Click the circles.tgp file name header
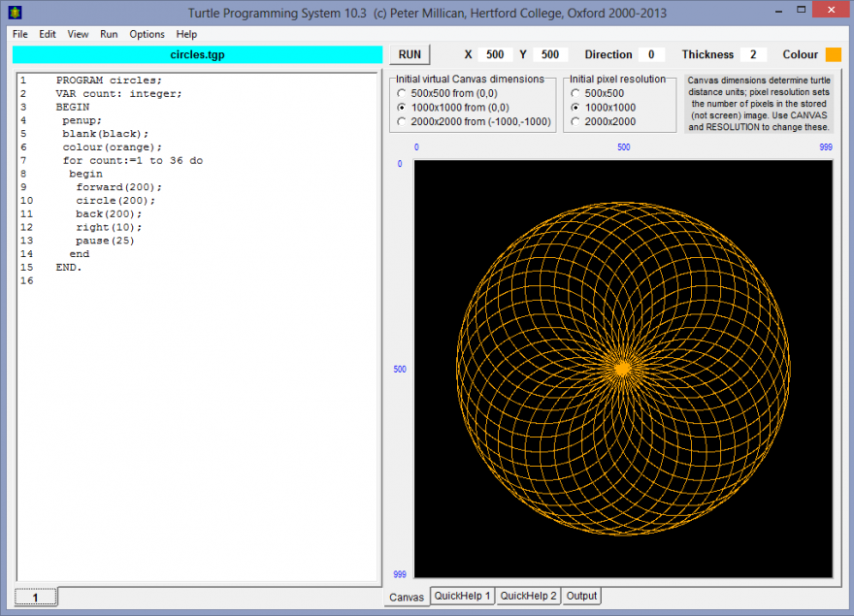Screen dimensions: 854x616 tap(197, 55)
